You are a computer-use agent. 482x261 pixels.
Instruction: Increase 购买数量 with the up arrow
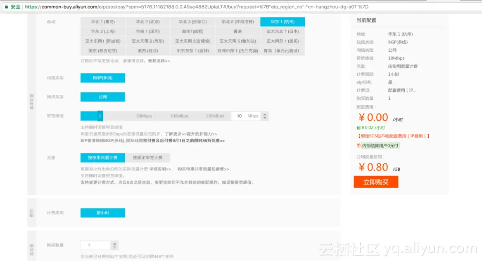click(x=115, y=243)
